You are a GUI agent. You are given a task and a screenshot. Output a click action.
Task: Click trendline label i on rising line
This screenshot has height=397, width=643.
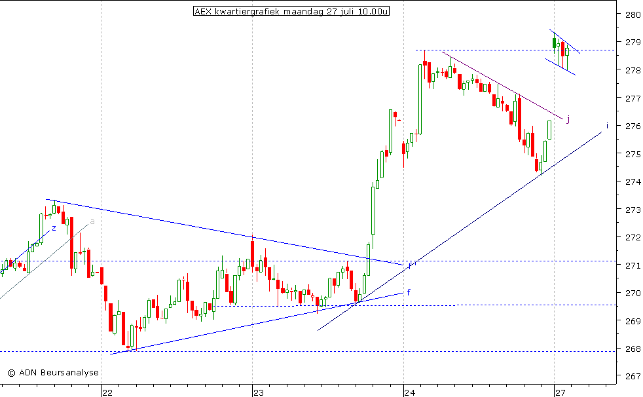tap(607, 126)
